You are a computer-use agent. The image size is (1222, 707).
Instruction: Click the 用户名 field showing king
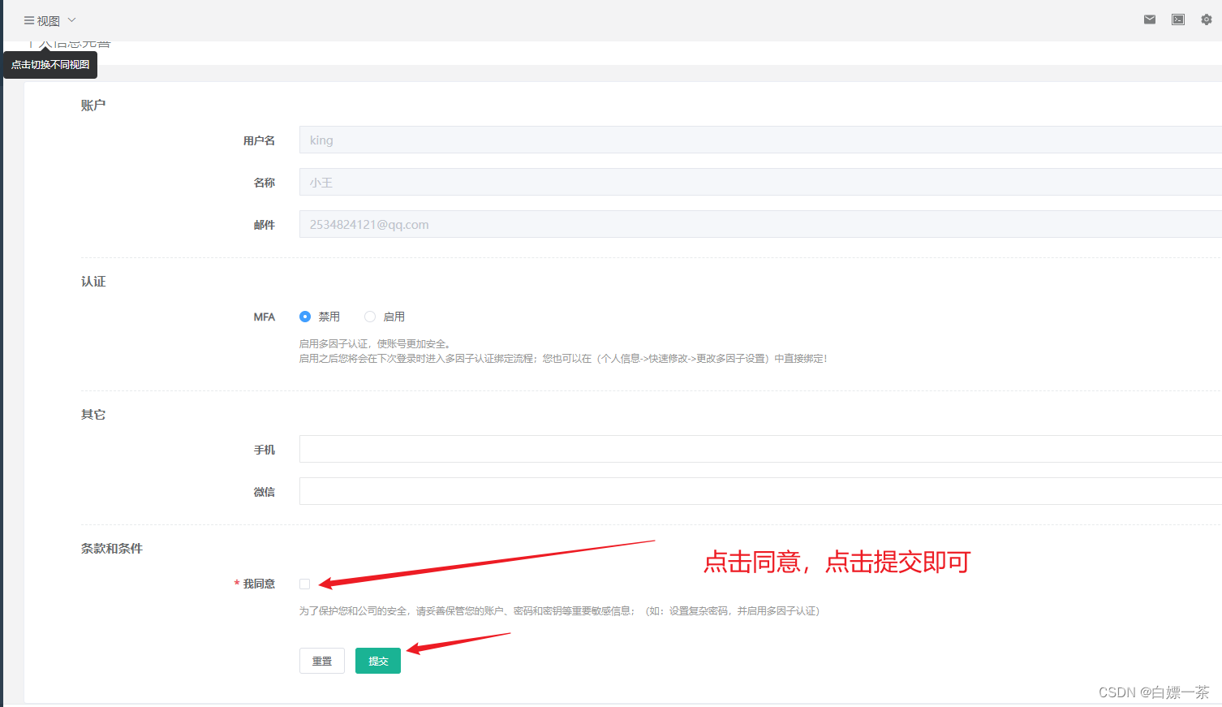pos(760,140)
